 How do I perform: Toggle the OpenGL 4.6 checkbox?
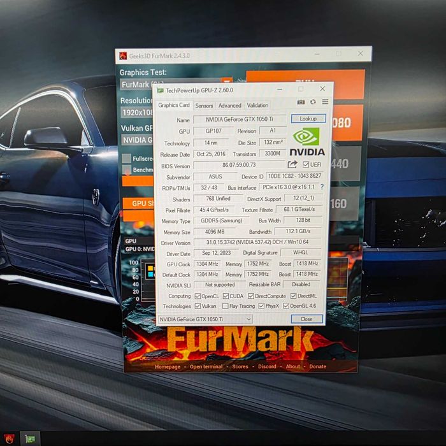coord(286,306)
